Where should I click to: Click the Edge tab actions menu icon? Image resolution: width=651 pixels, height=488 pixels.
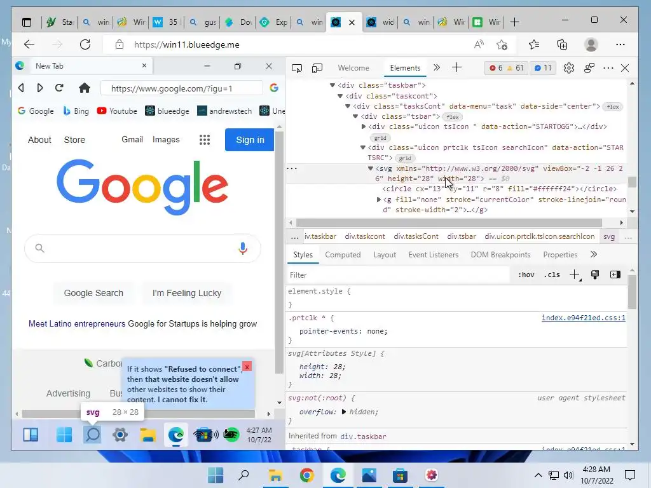coord(27,22)
